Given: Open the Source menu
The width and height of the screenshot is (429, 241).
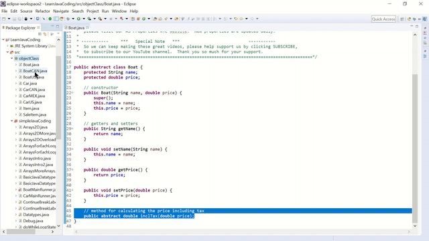Looking at the screenshot, I should (x=26, y=11).
